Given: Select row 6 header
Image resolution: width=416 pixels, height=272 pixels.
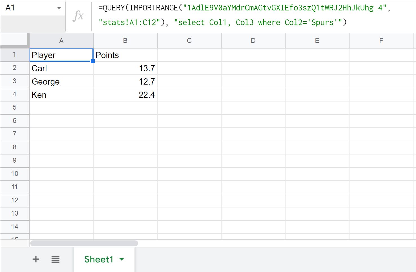Looking at the screenshot, I should [x=15, y=121].
